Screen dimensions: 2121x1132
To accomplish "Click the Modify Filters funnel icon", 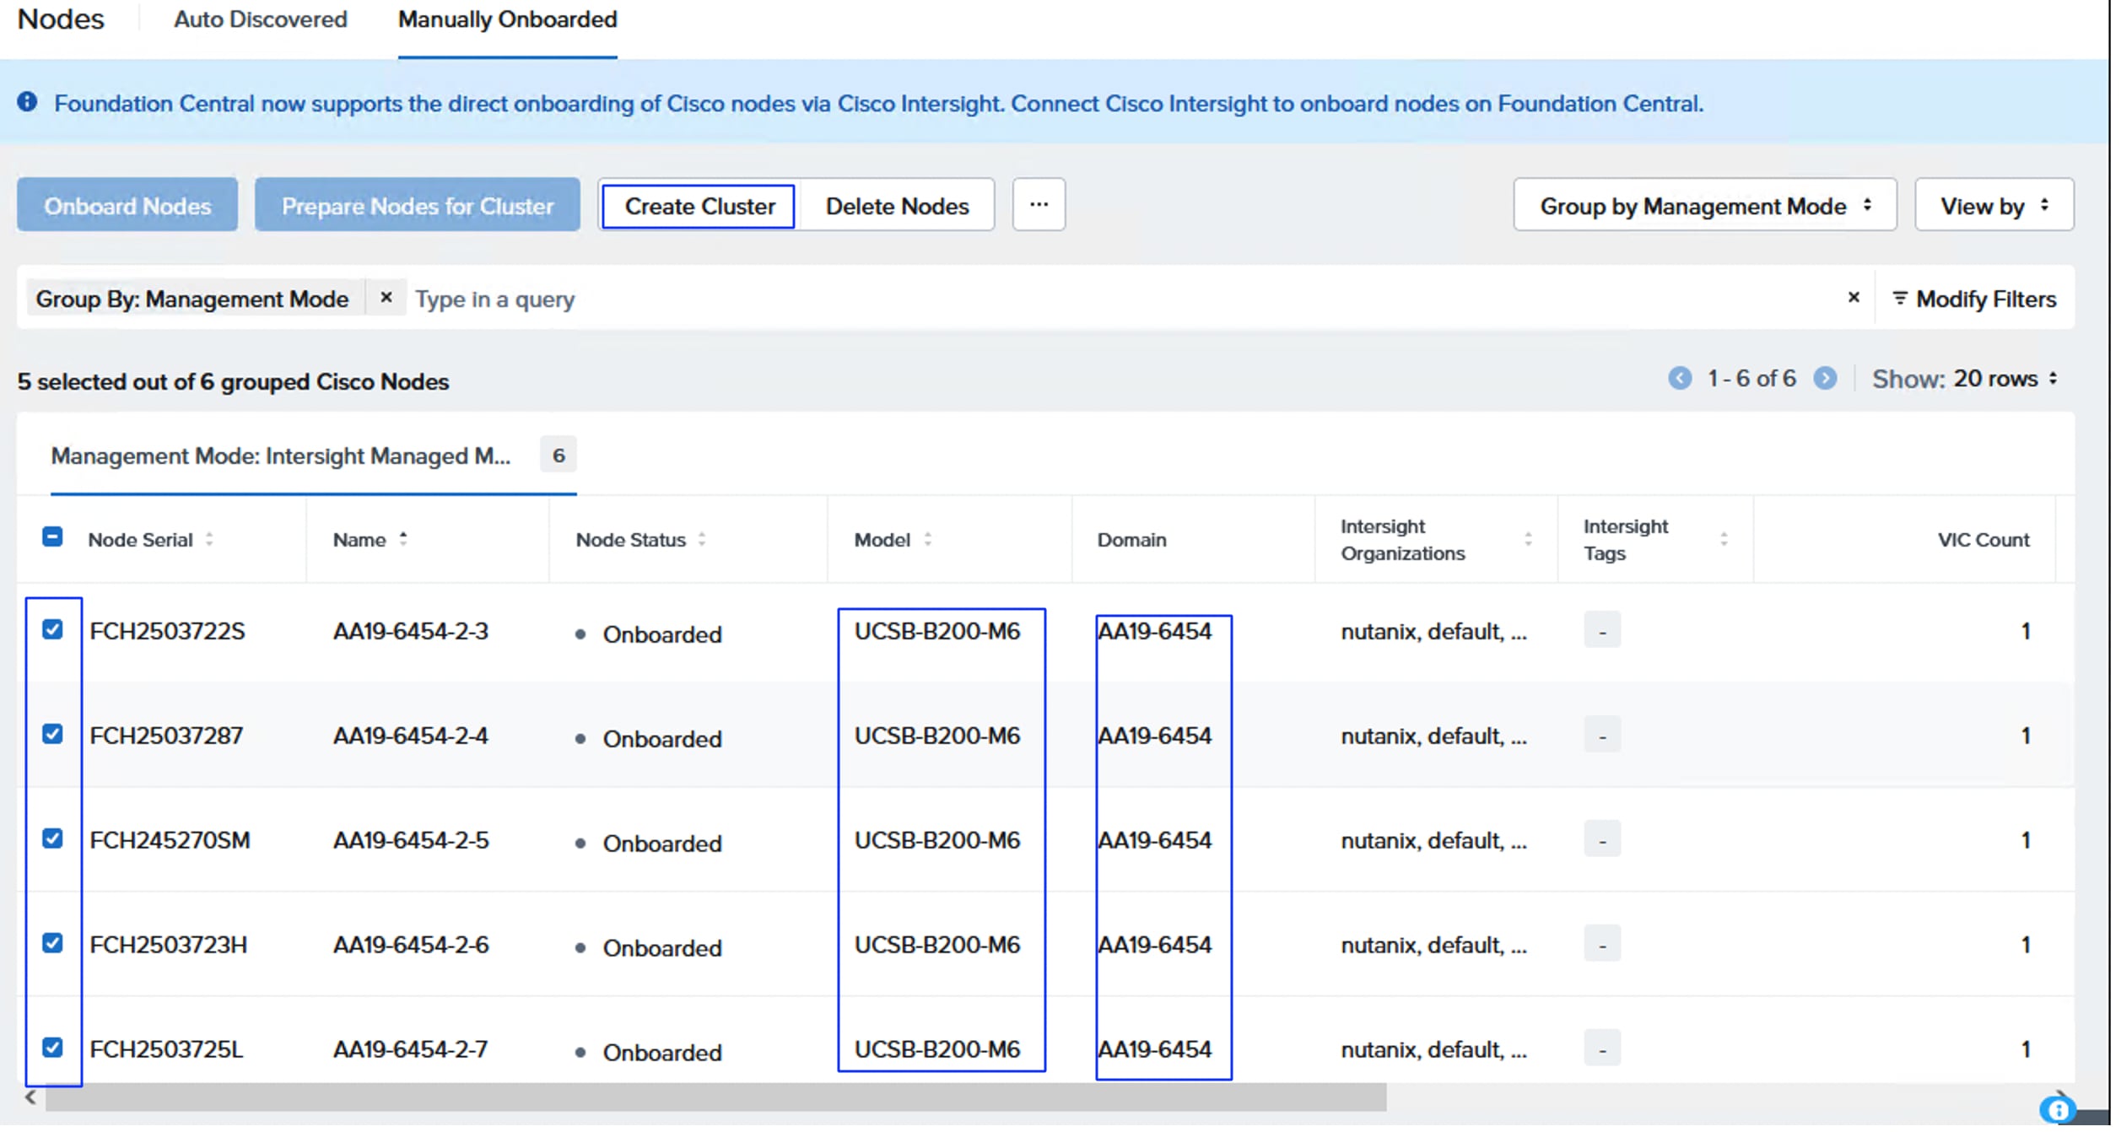I will pyautogui.click(x=1900, y=299).
